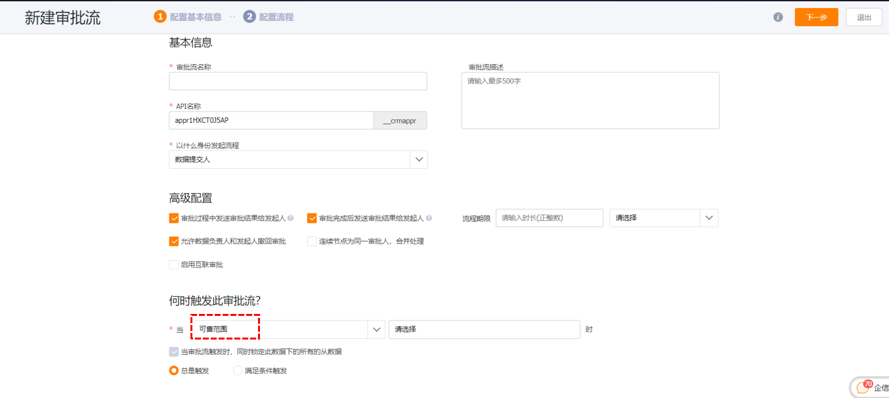Select the 满足条件触发 radio option
The image size is (889, 398).
238,370
